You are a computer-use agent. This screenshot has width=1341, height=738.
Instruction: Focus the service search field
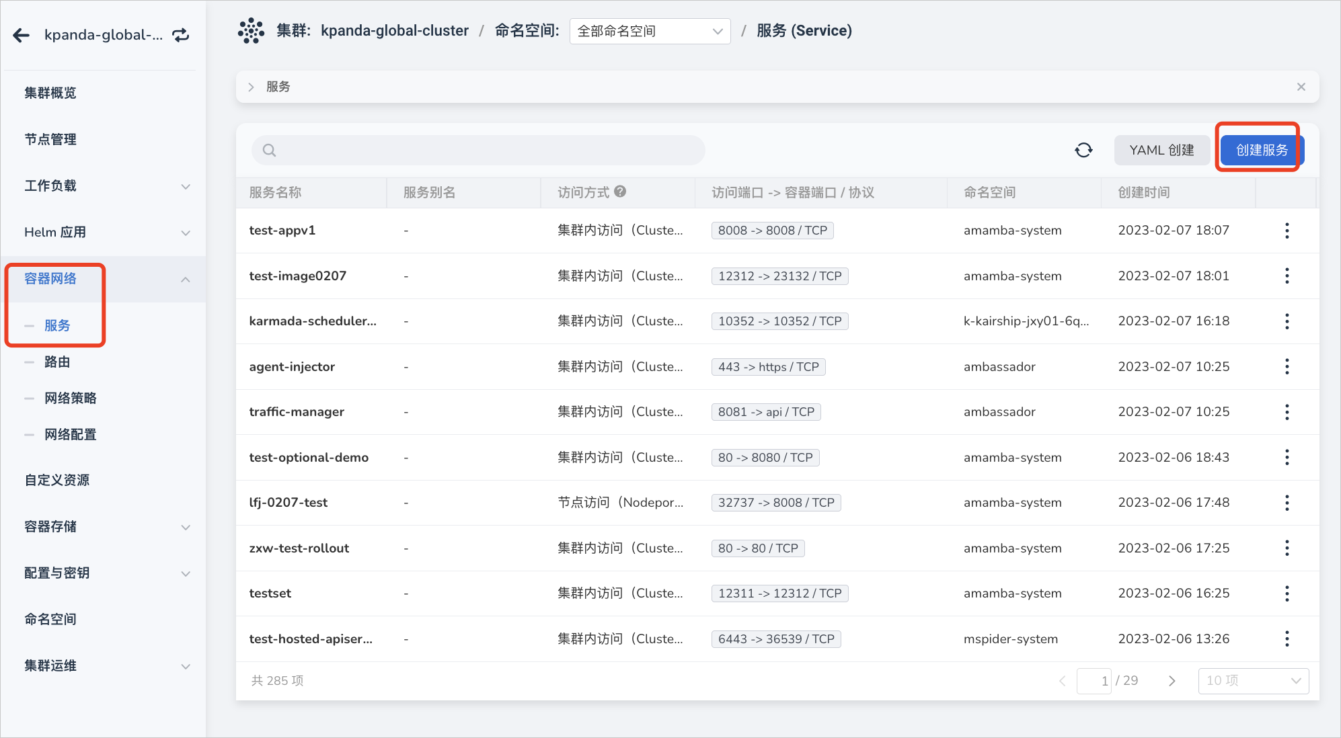coord(478,150)
